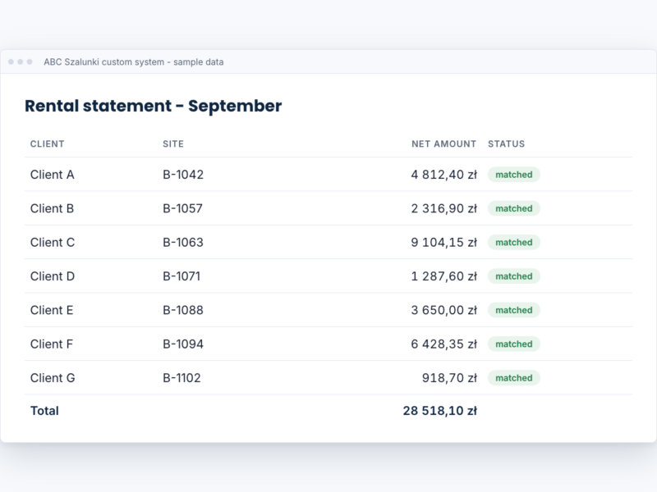Select the total amount 28 518,10 zł
Image resolution: width=657 pixels, height=492 pixels.
(x=440, y=411)
